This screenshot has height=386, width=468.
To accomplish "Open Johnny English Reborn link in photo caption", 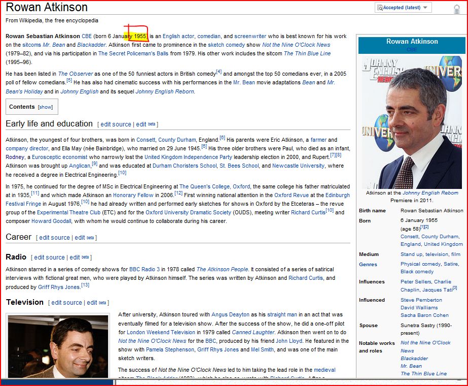I will pos(430,193).
